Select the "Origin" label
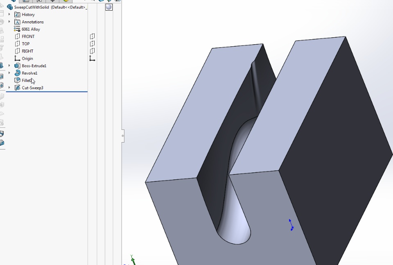Image resolution: width=393 pixels, height=265 pixels. [27, 59]
